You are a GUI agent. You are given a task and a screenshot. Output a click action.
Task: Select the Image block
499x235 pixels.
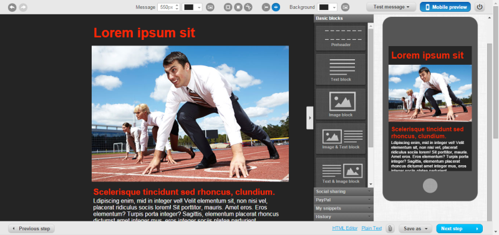341,104
